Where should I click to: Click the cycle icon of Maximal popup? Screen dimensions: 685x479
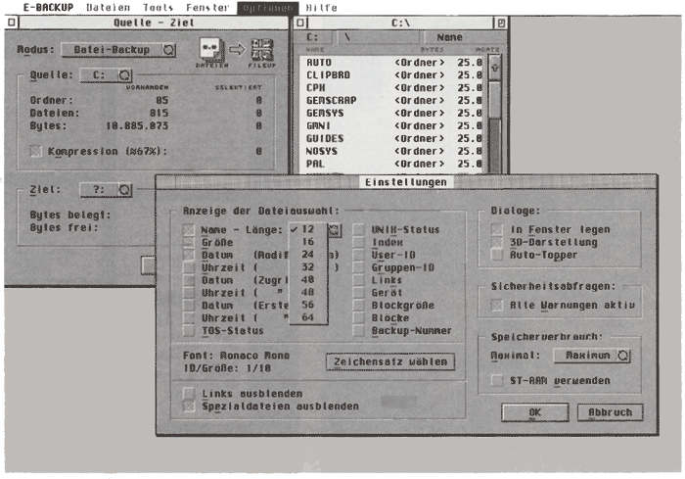point(622,356)
